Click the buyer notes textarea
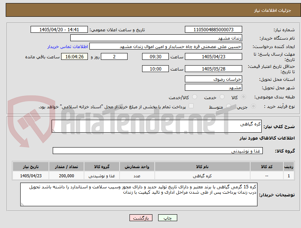This screenshot has width=301, height=228. (x=139, y=194)
